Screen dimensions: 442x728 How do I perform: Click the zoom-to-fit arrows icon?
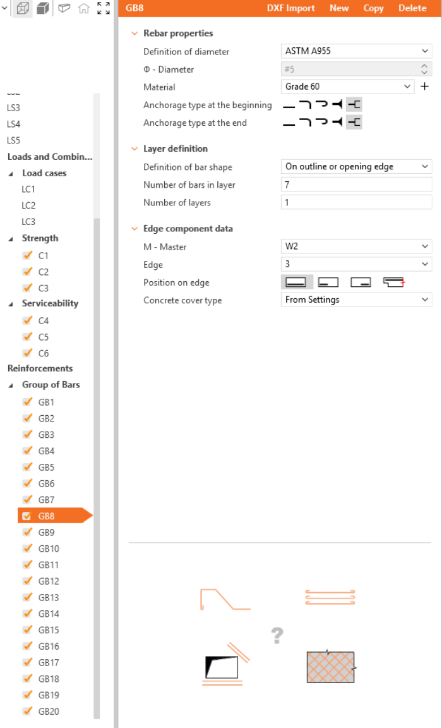[x=103, y=9]
